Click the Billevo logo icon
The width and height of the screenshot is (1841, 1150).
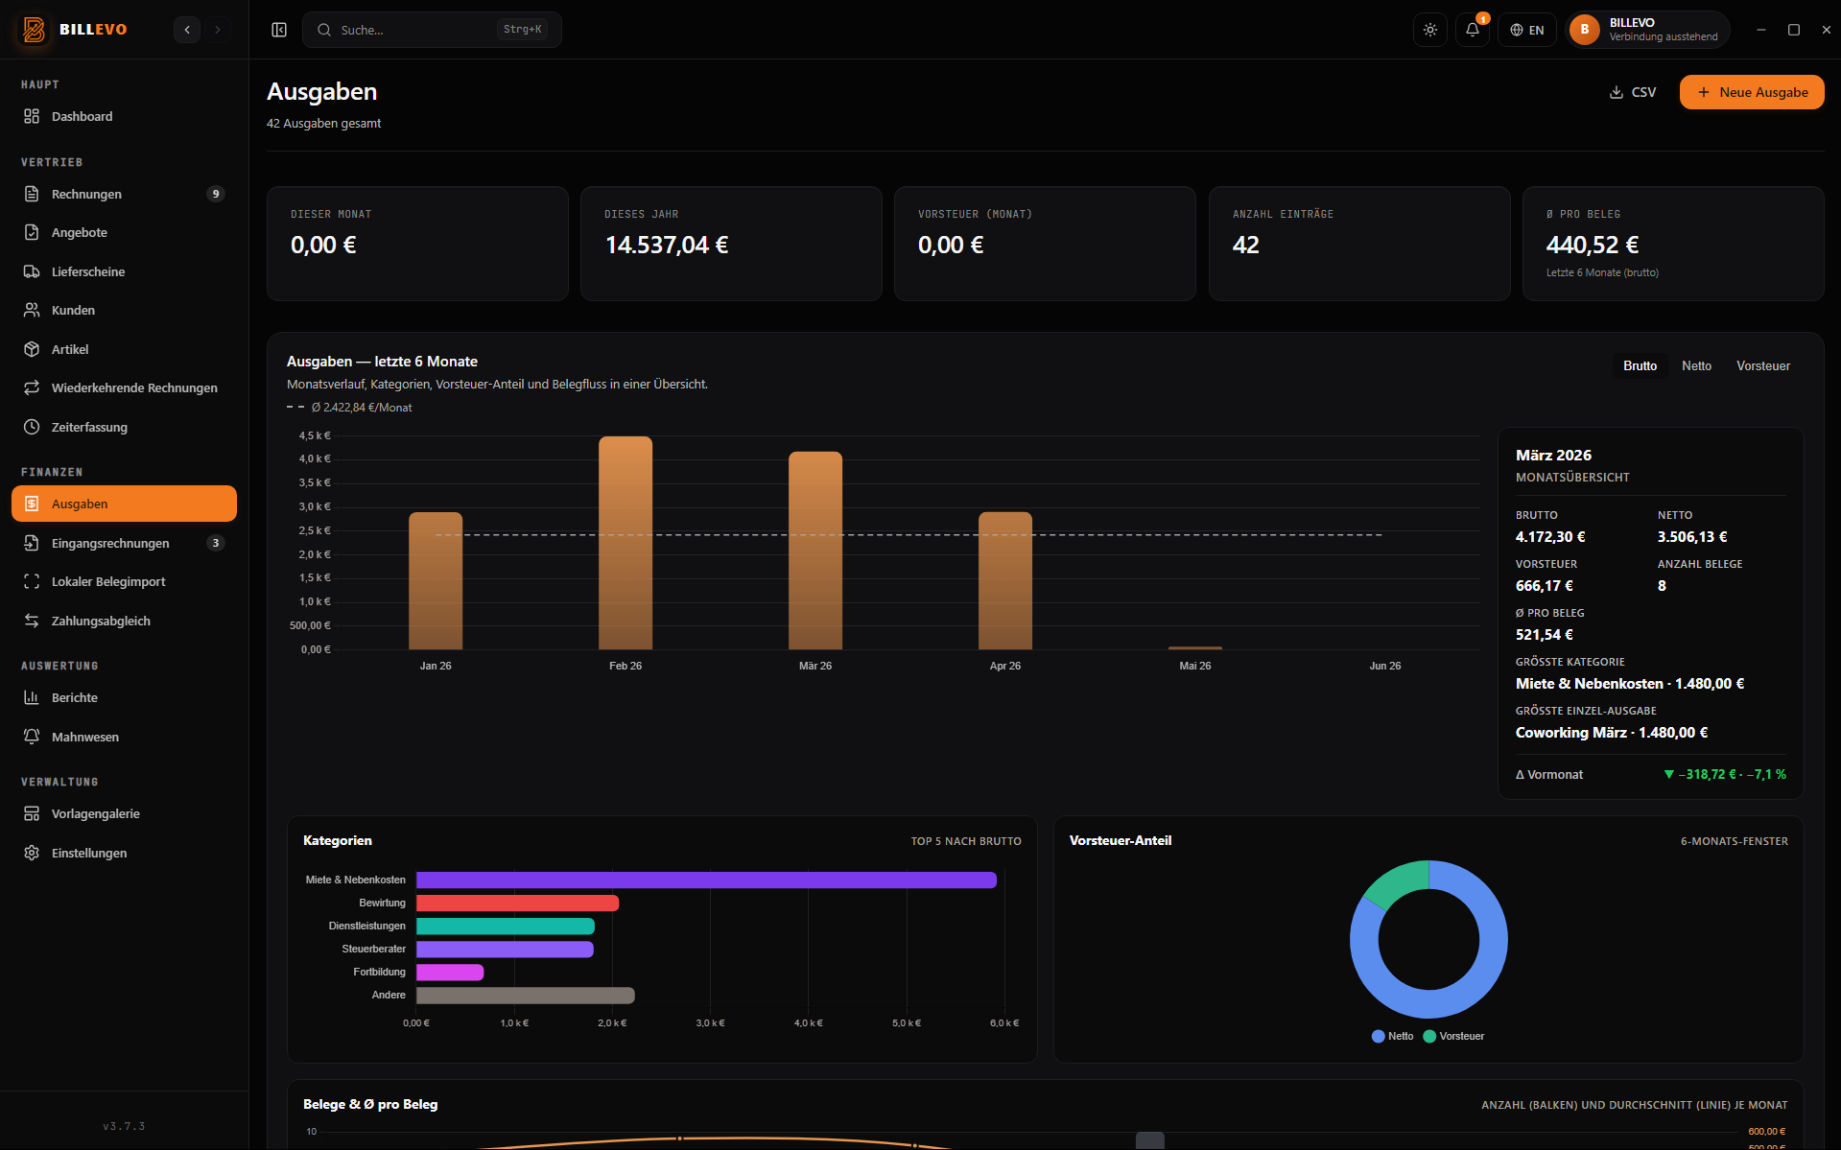pos(34,30)
